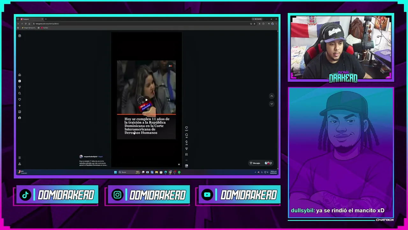Click the Instagram logo in the sidebar
Screen dimensions: 408x230
[x=19, y=36]
